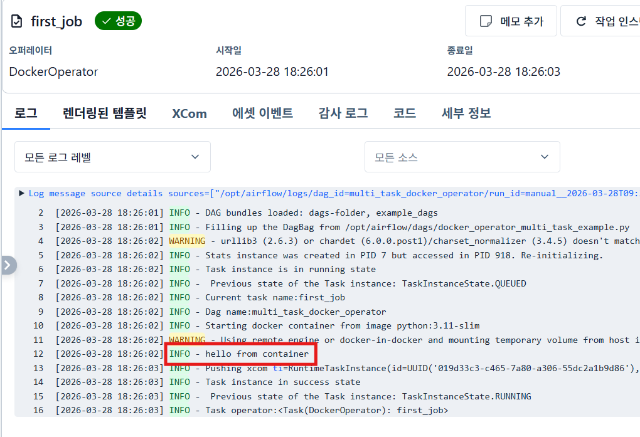Click log line number 12
The height and width of the screenshot is (437, 640).
click(x=38, y=354)
